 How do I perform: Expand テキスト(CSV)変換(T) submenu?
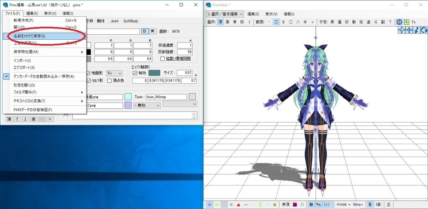(x=43, y=101)
